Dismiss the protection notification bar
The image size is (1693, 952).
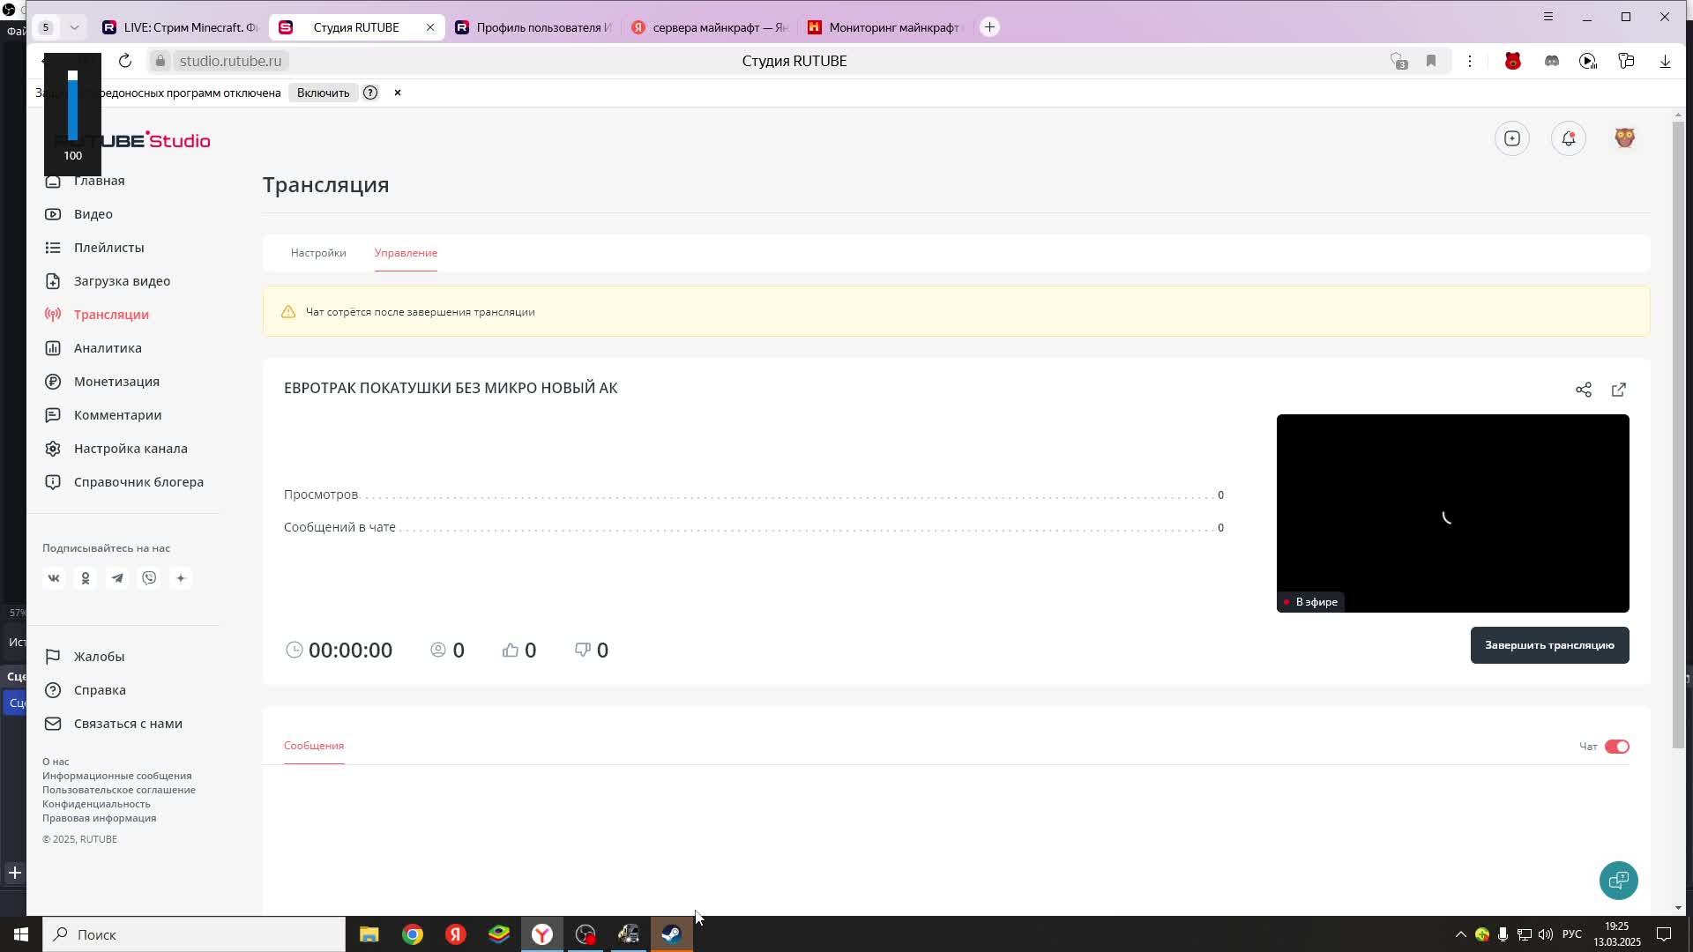coord(398,93)
